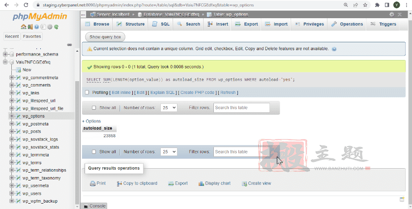Open the Search tab
The width and height of the screenshot is (412, 209).
coord(188,24)
